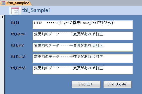The height and width of the screenshot is (94, 142).
Task: Click into the fld_Data3 text box
Action: click(83, 70)
